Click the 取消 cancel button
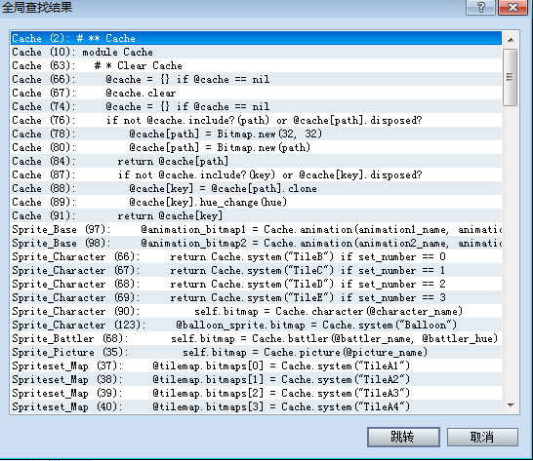 [x=482, y=437]
